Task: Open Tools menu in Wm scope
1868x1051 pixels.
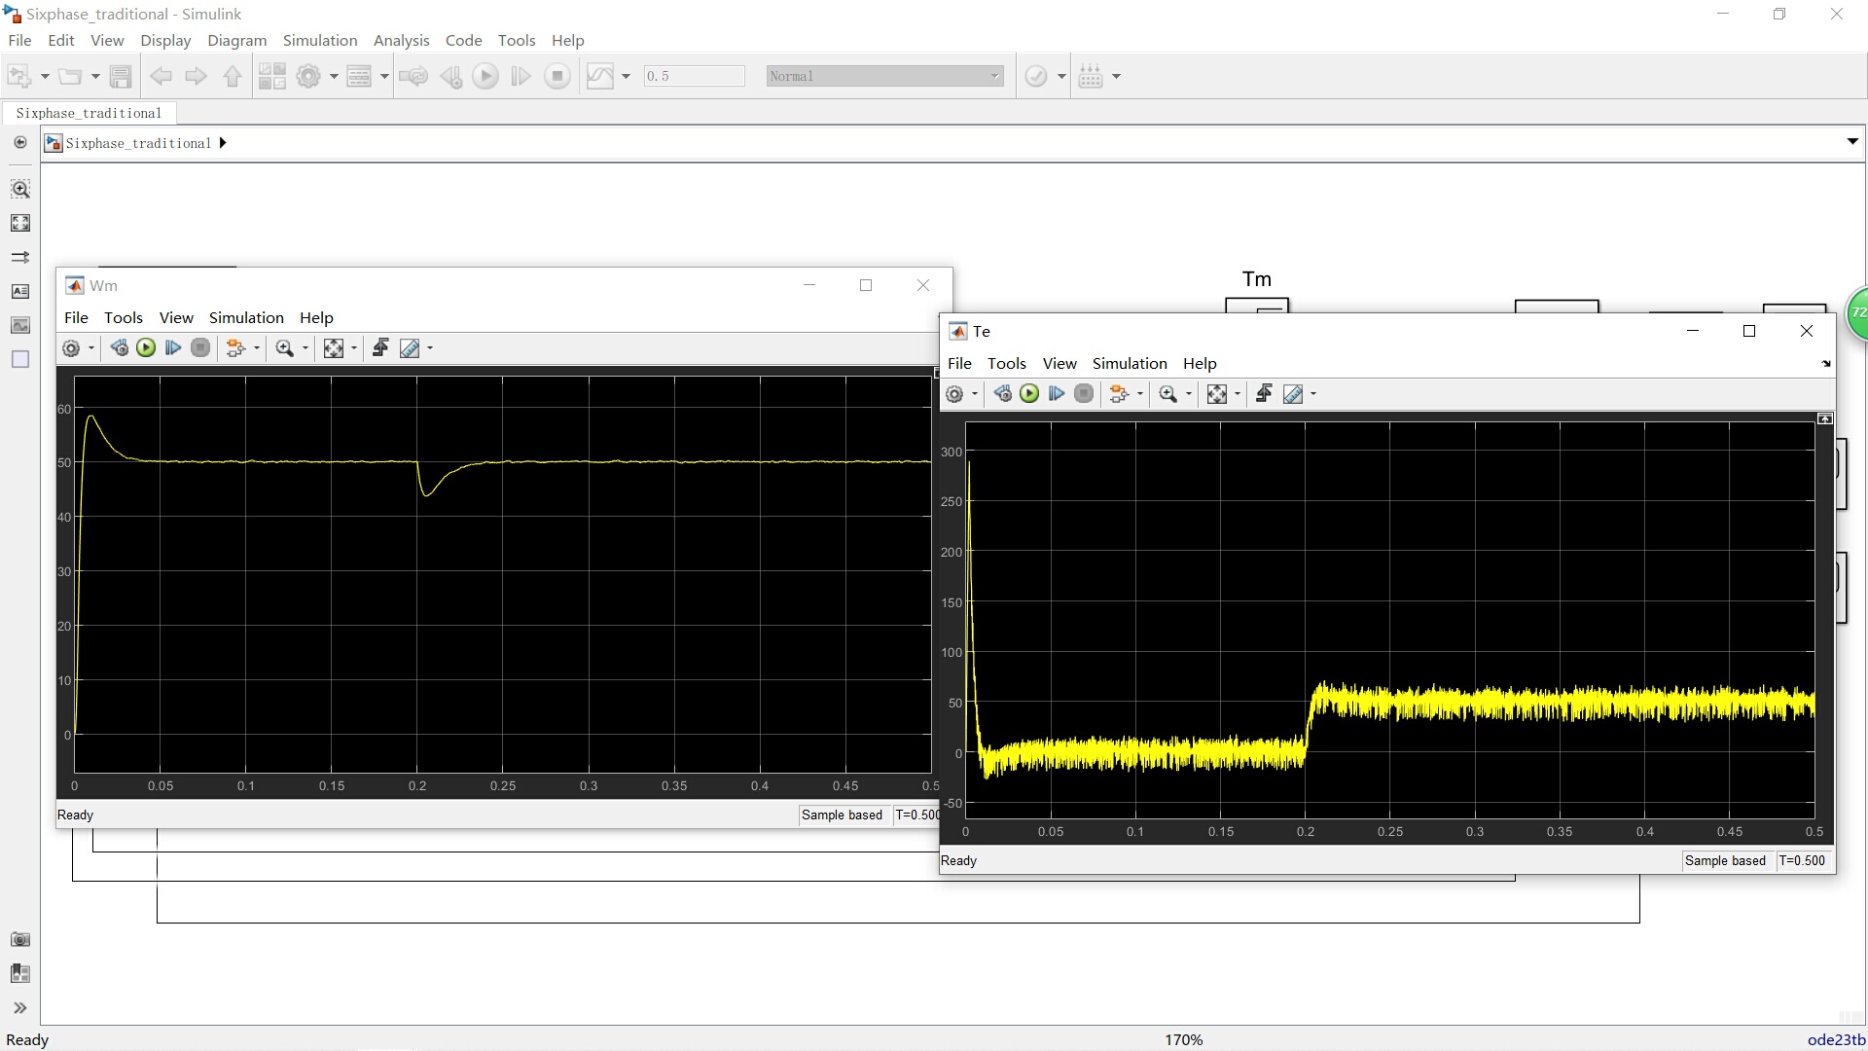Action: pyautogui.click(x=123, y=317)
